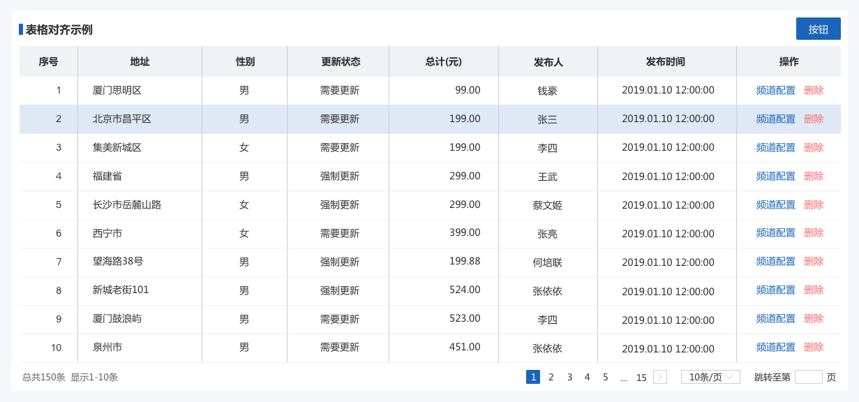Click the 发布时间 column header
The image size is (859, 402).
coord(666,61)
